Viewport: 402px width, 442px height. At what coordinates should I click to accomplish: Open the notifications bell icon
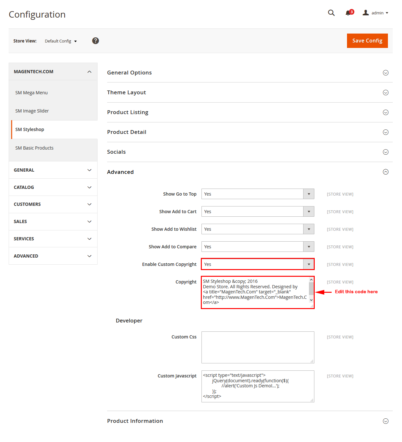point(348,13)
